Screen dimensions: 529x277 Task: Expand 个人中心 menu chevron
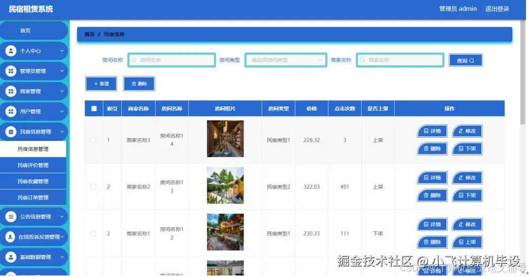pyautogui.click(x=62, y=51)
